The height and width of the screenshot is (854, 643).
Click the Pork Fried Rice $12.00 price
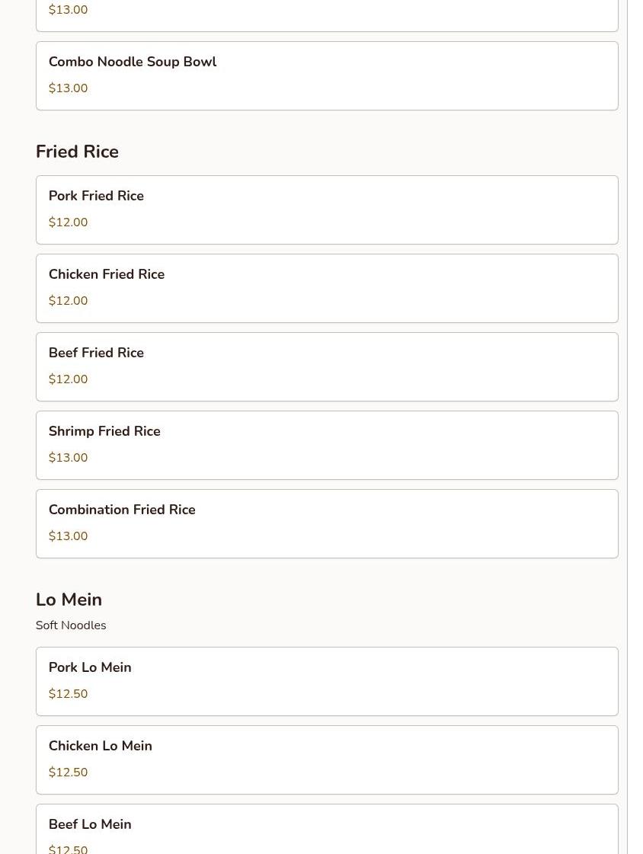point(68,222)
